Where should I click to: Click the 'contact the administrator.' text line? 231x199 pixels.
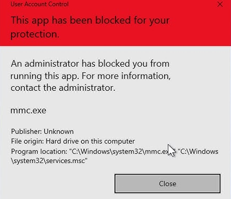point(63,88)
